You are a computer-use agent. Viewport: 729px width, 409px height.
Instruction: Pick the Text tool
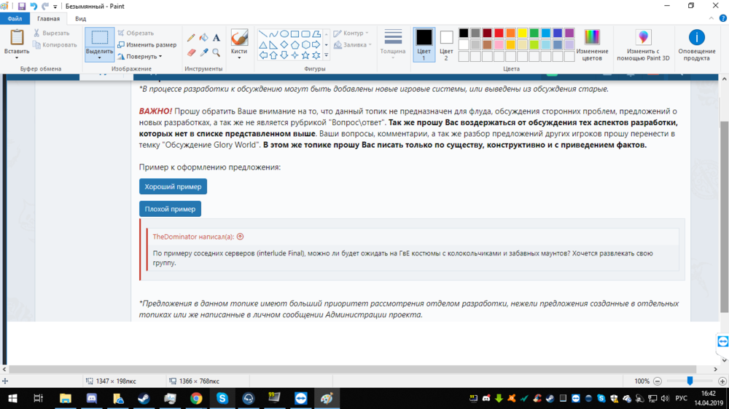[x=217, y=38]
